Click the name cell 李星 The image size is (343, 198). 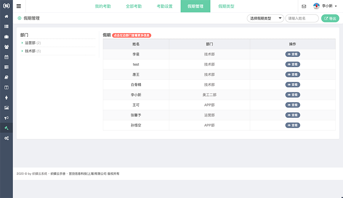[136, 54]
